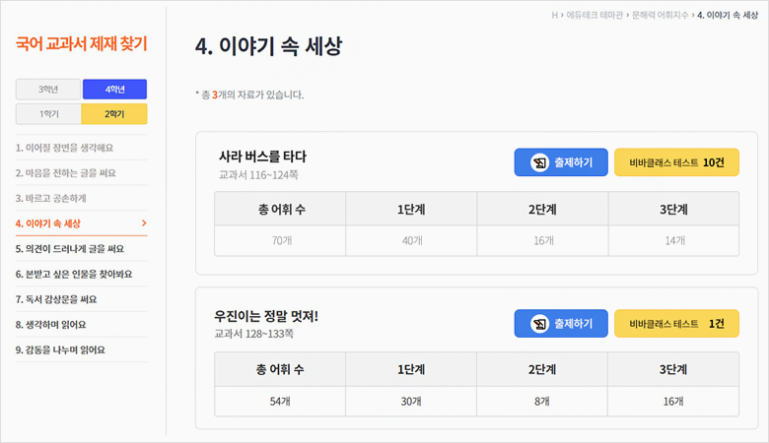
Task: Click title 사라 버스를 타다
Action: pos(262,157)
